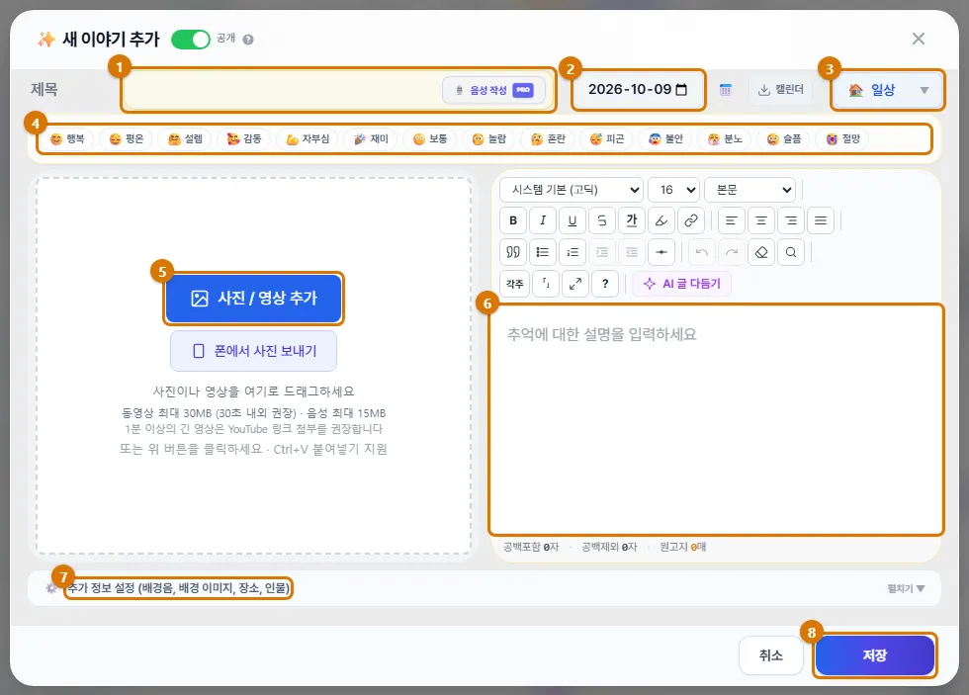This screenshot has height=695, width=969.
Task: Close the 새 이야기 추가 dialog
Action: (919, 39)
